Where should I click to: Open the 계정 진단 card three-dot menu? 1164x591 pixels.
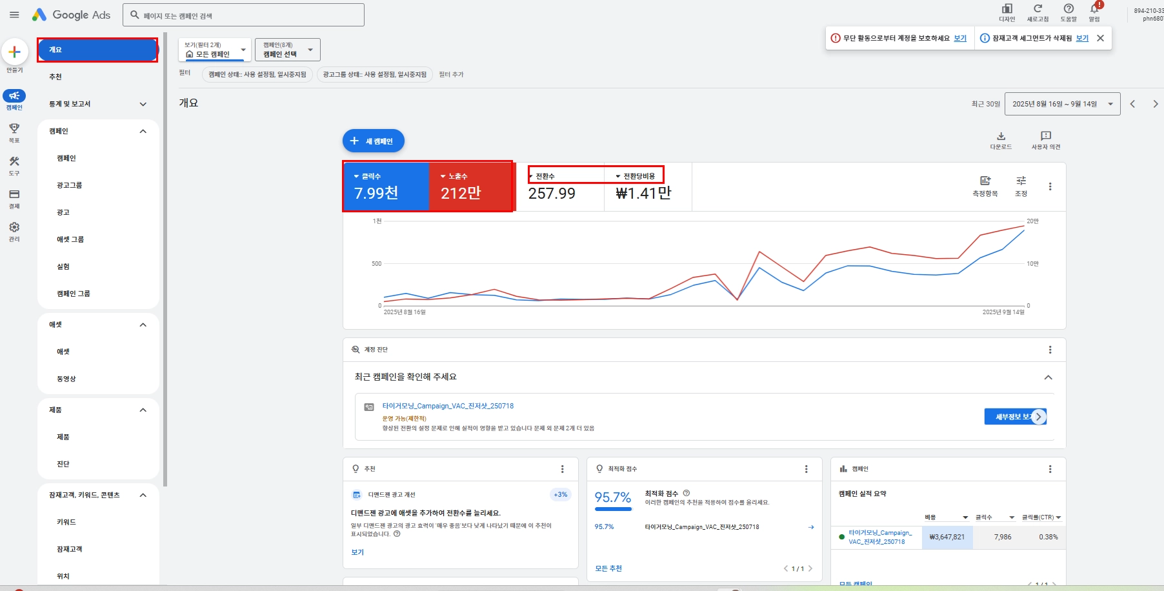[x=1050, y=350]
